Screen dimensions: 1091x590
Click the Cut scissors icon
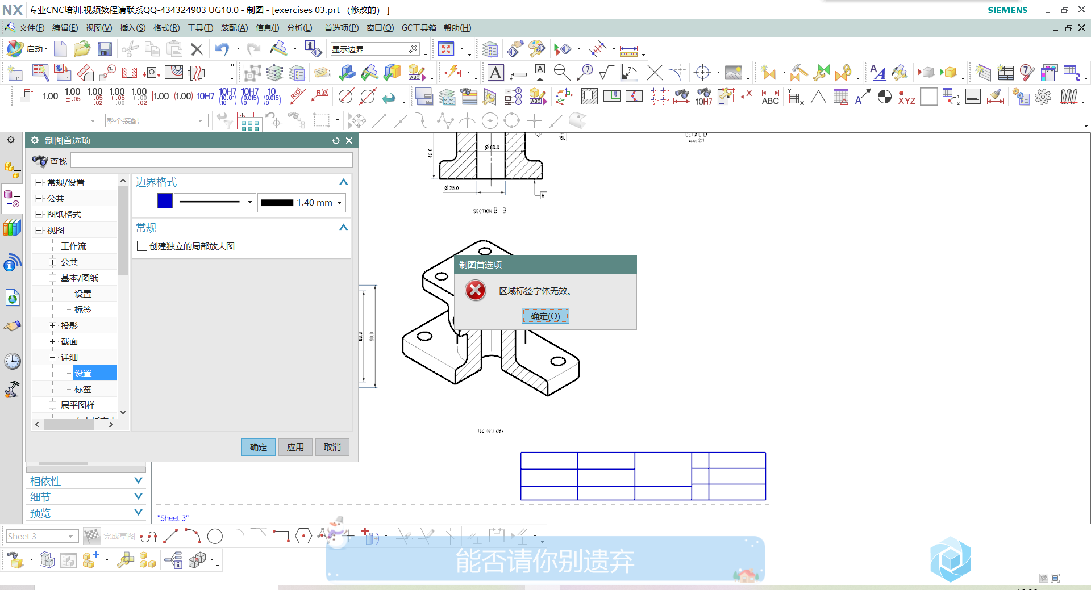[130, 49]
